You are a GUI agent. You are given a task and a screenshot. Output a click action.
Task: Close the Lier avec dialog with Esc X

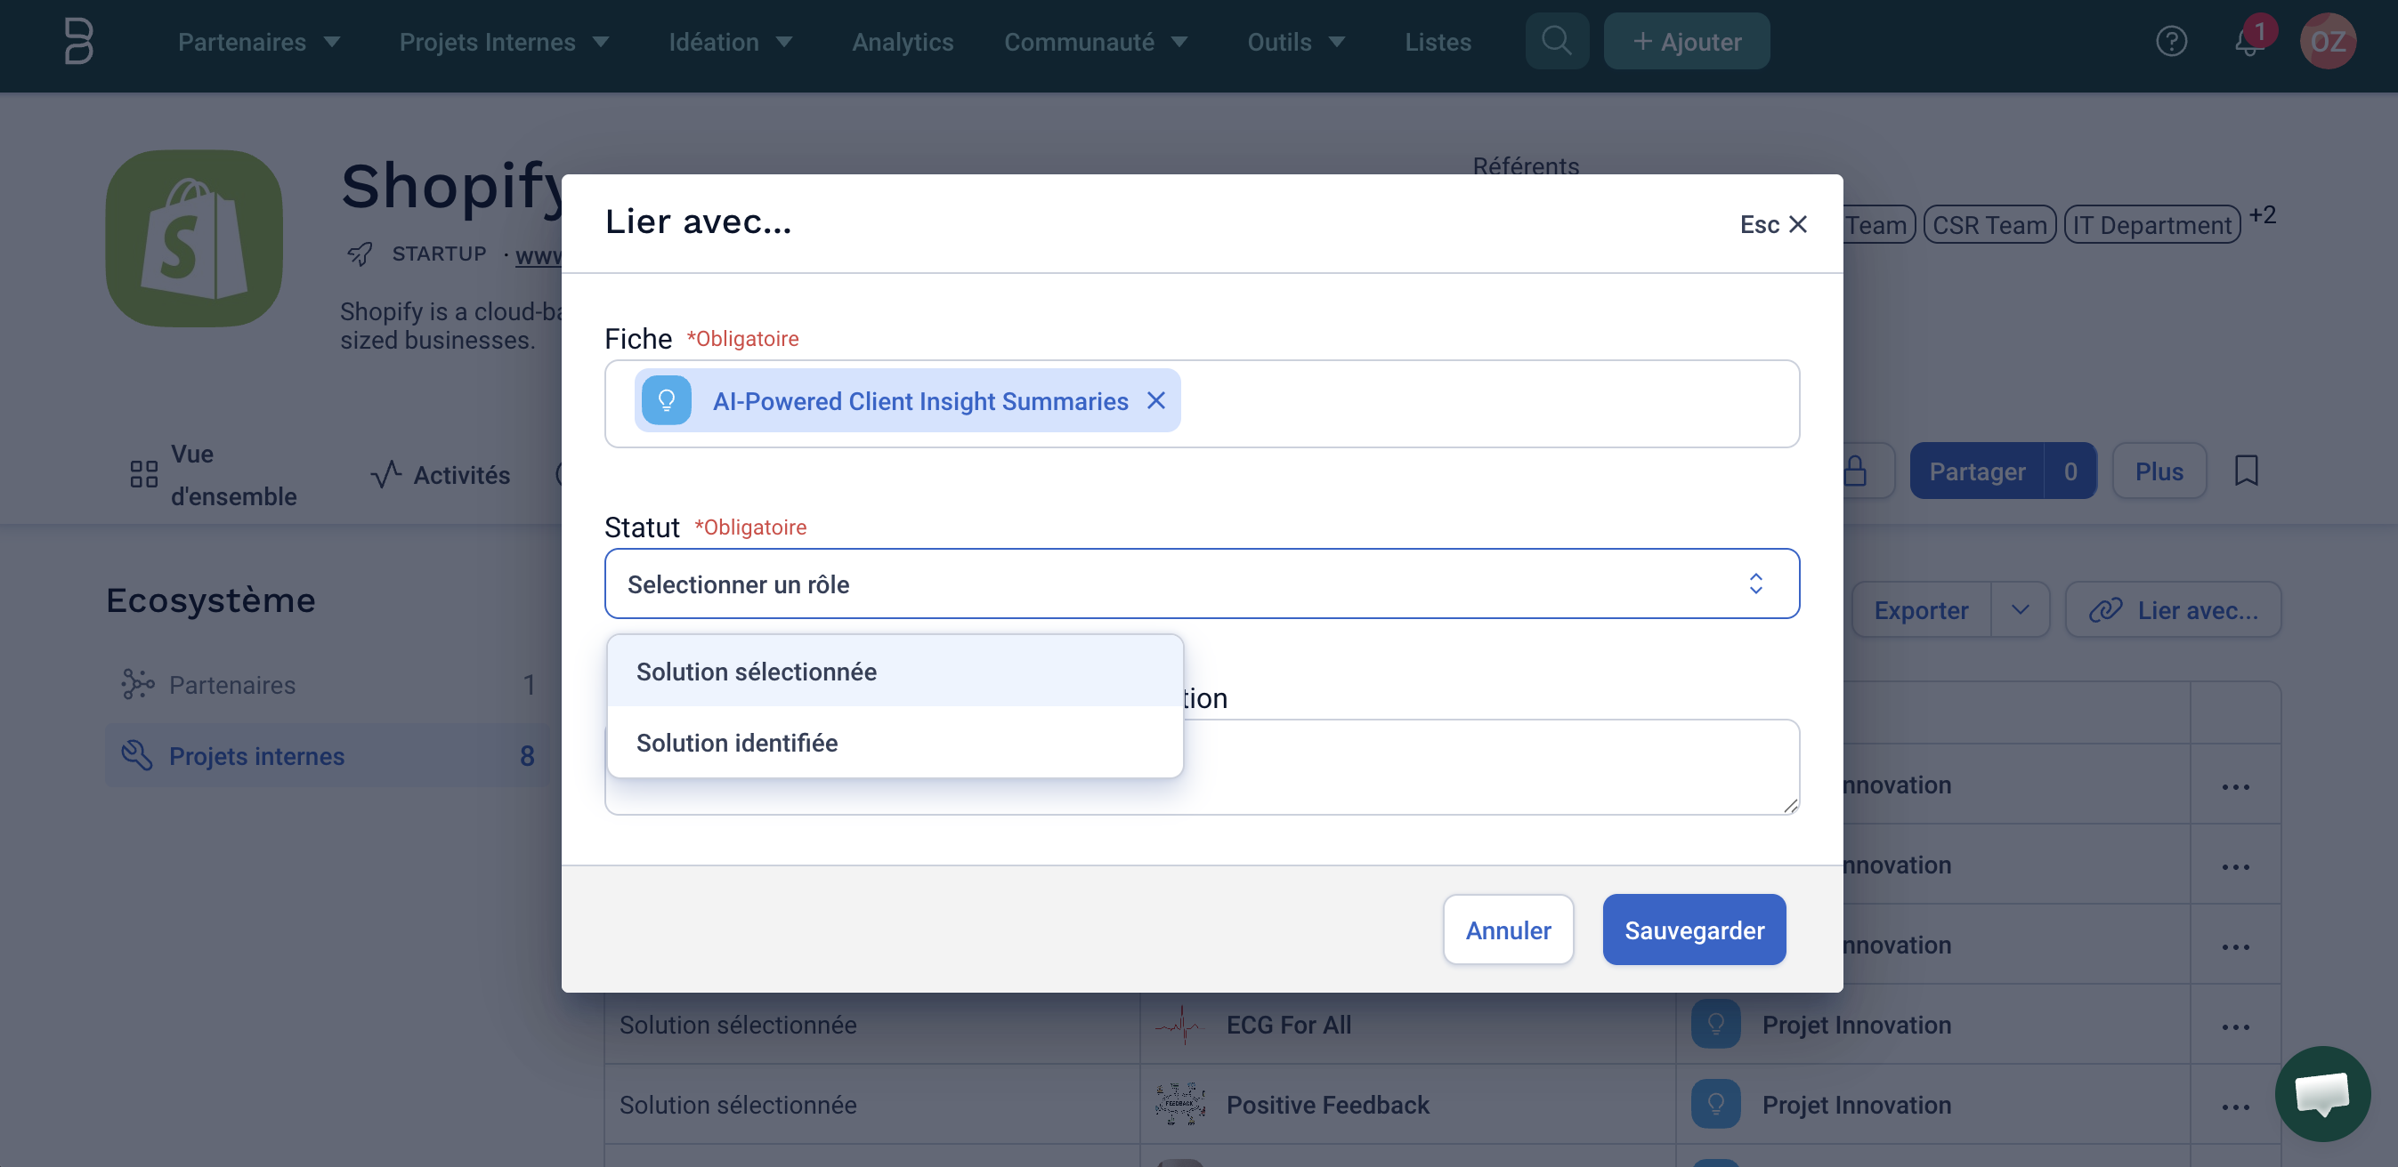point(1773,224)
